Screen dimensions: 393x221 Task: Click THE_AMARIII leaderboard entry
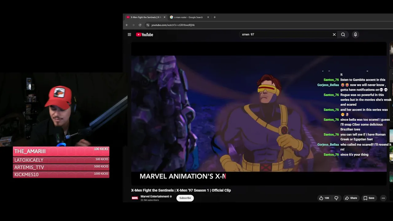click(61, 151)
